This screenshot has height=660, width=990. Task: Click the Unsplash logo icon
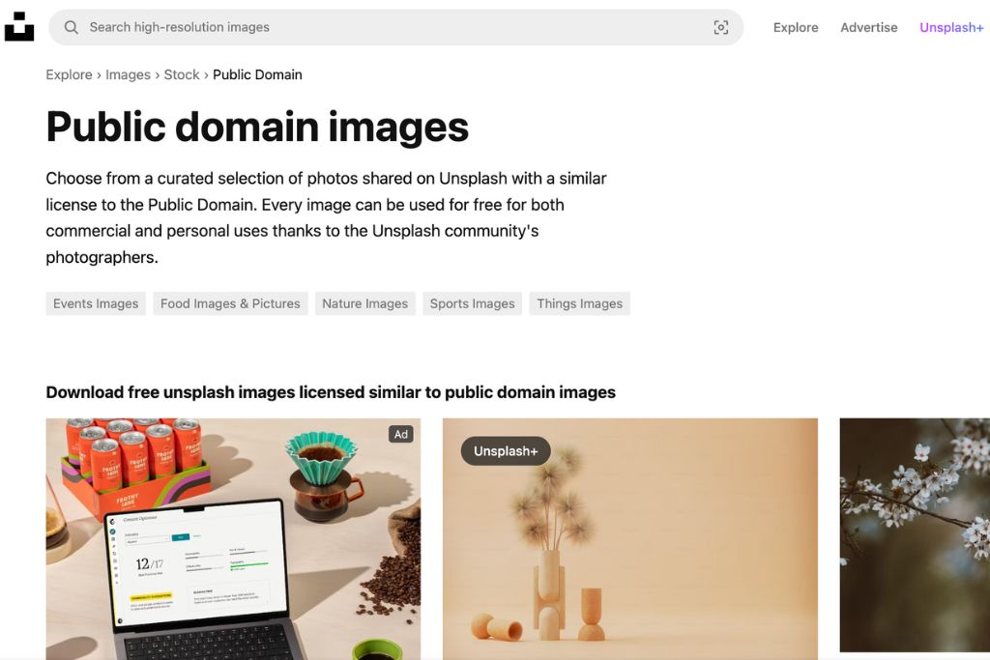[19, 27]
